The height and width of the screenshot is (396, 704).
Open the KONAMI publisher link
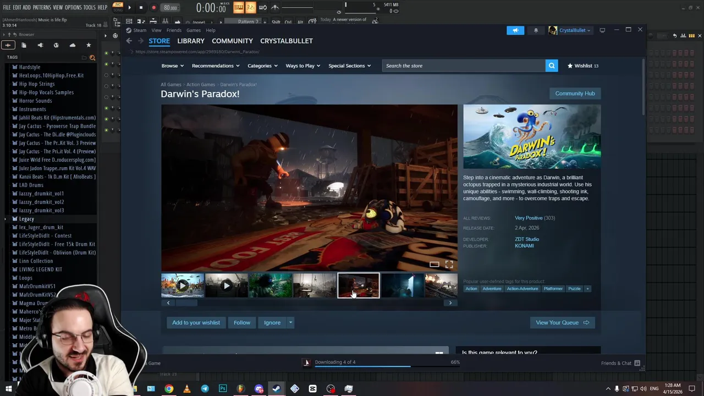pyautogui.click(x=524, y=246)
